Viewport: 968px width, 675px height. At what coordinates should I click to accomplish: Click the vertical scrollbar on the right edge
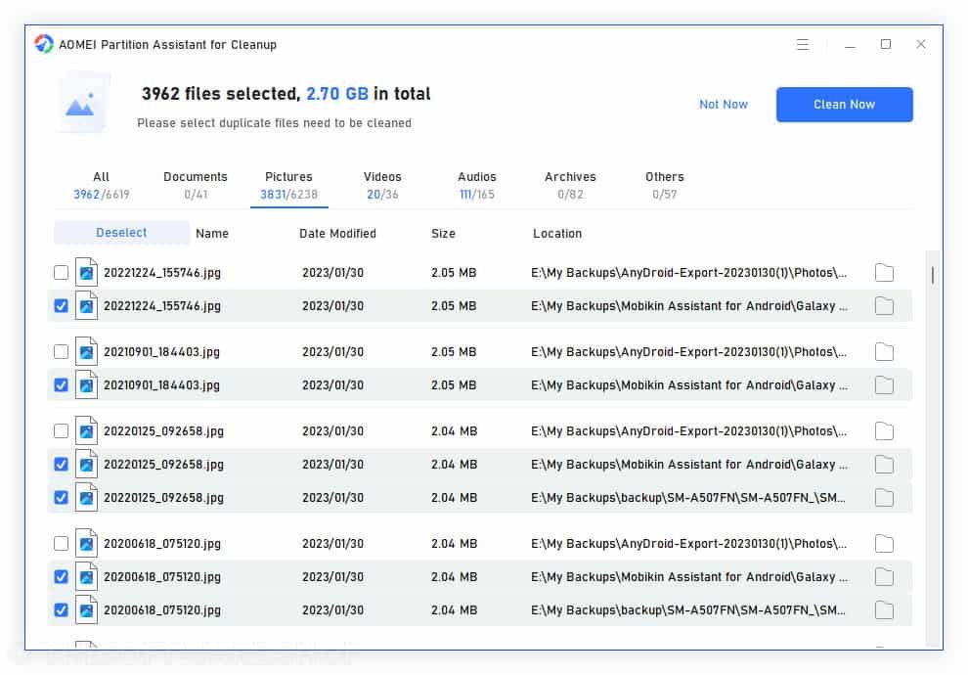[932, 276]
